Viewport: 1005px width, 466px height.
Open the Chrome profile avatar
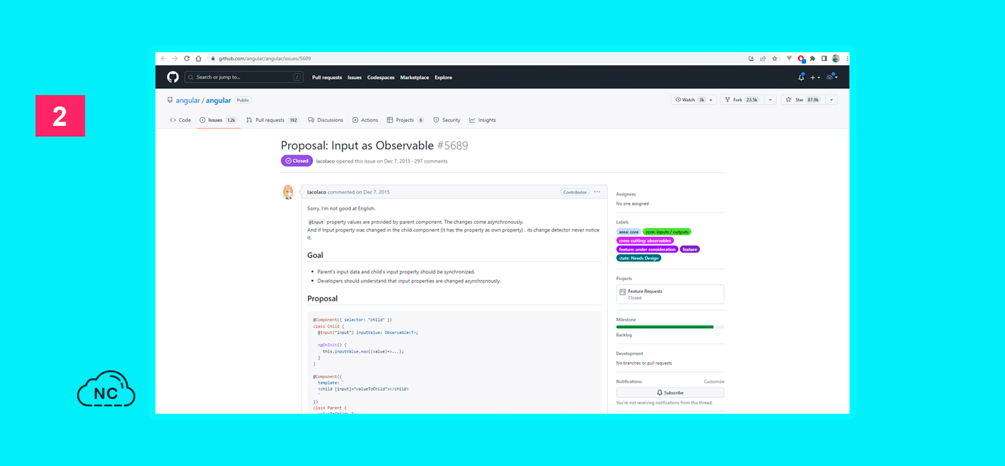tap(835, 58)
